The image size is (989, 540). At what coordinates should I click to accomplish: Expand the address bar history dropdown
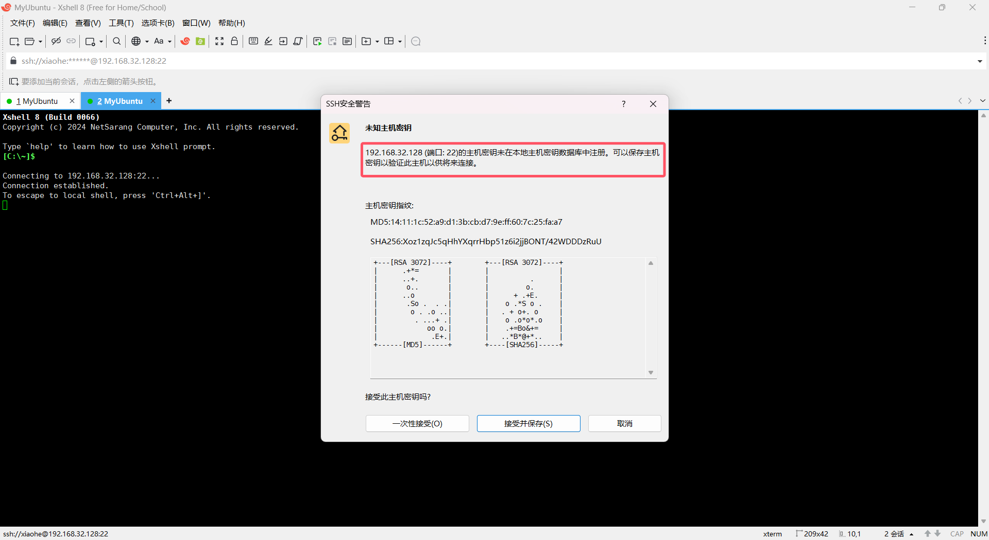pyautogui.click(x=980, y=61)
